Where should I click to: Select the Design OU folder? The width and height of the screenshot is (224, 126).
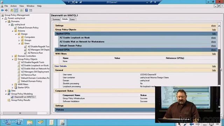[24, 34]
